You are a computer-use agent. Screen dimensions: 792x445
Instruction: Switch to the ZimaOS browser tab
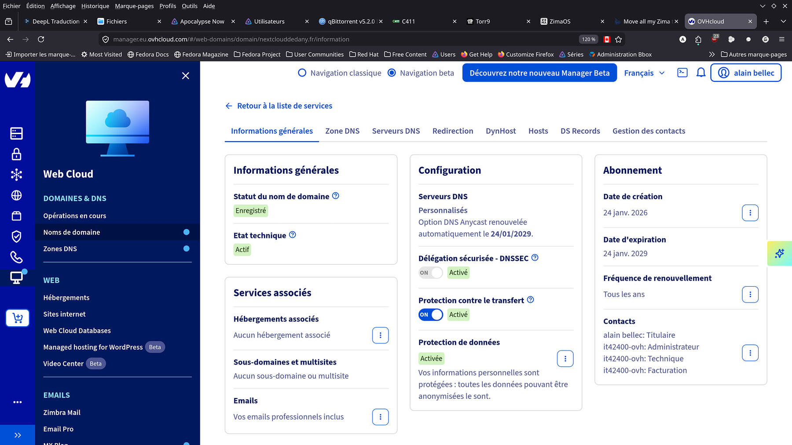coord(572,21)
